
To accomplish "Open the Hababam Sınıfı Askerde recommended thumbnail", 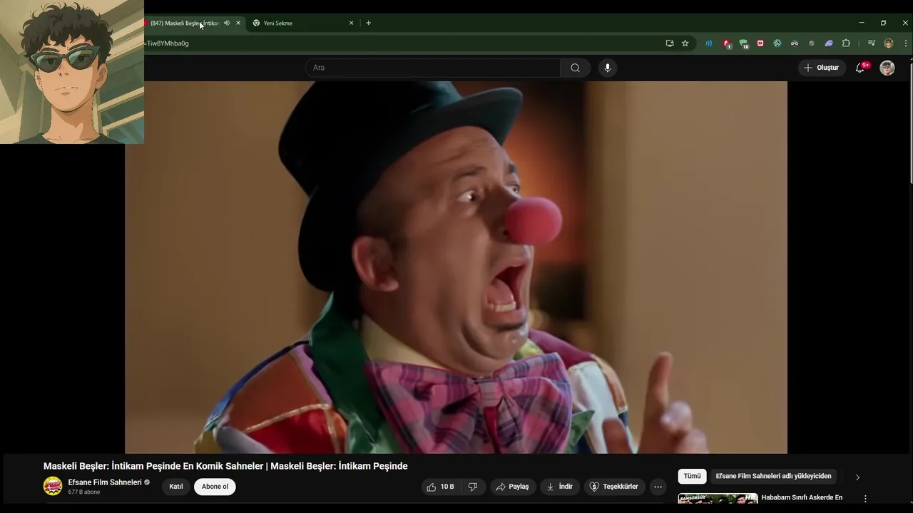I will [x=718, y=499].
